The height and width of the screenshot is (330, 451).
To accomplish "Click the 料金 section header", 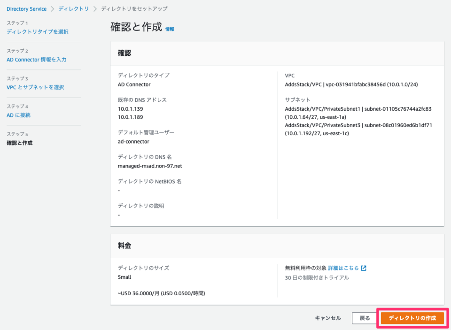I will tap(125, 246).
